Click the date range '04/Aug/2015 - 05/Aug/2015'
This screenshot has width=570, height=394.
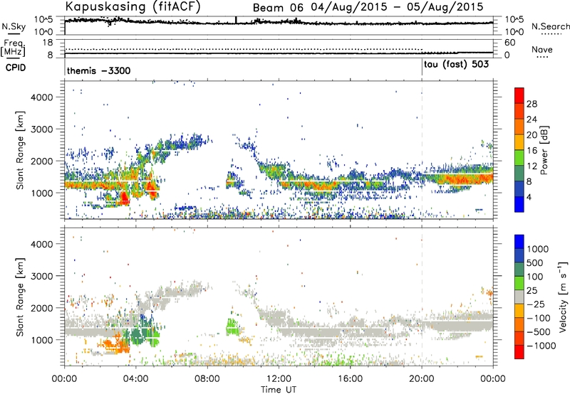click(x=398, y=7)
